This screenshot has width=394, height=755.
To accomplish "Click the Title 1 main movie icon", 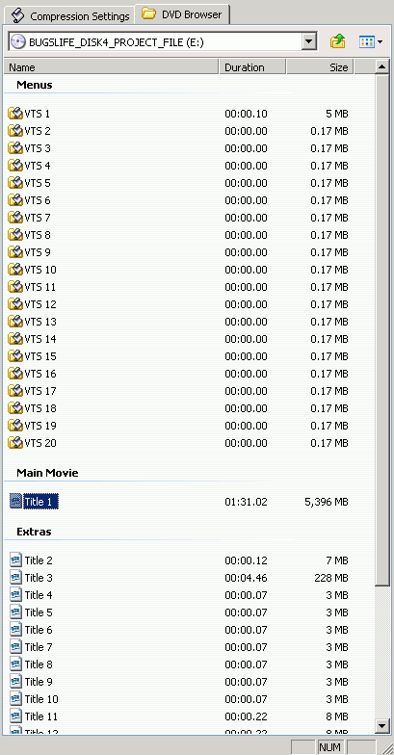I will point(15,501).
